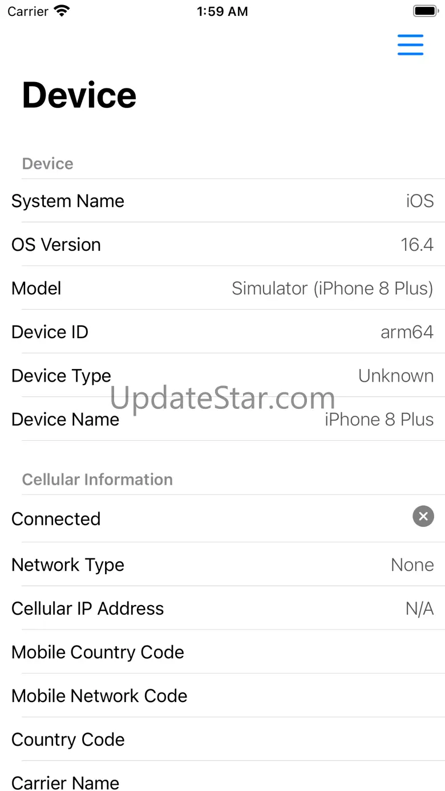Select the OS Version row

(x=222, y=245)
